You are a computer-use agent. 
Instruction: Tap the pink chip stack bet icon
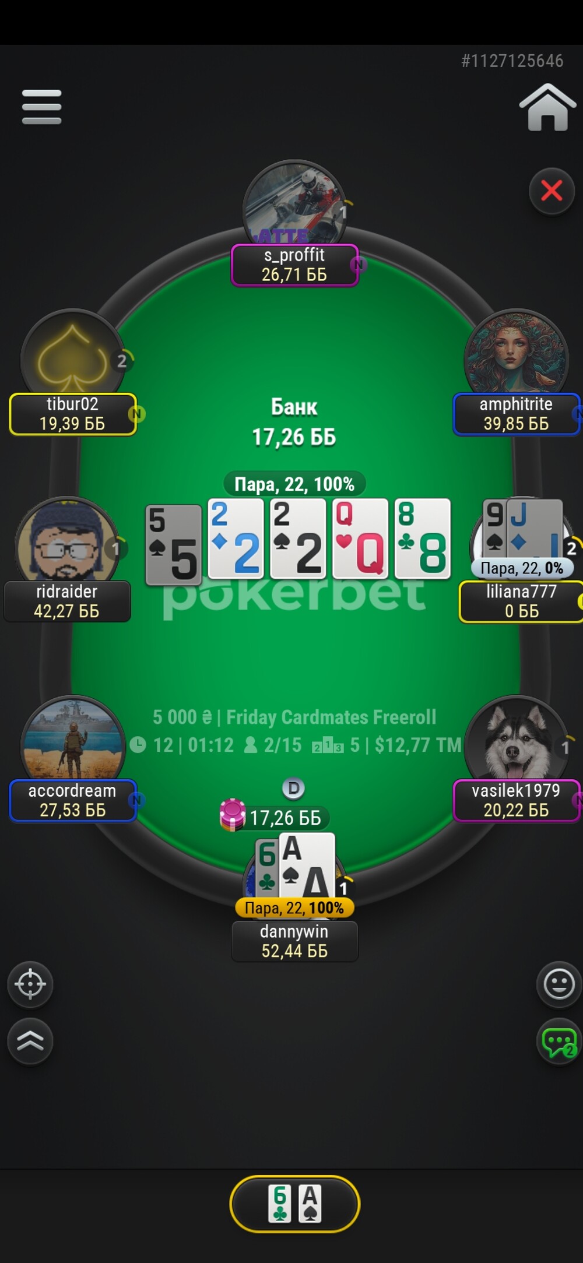click(x=232, y=814)
